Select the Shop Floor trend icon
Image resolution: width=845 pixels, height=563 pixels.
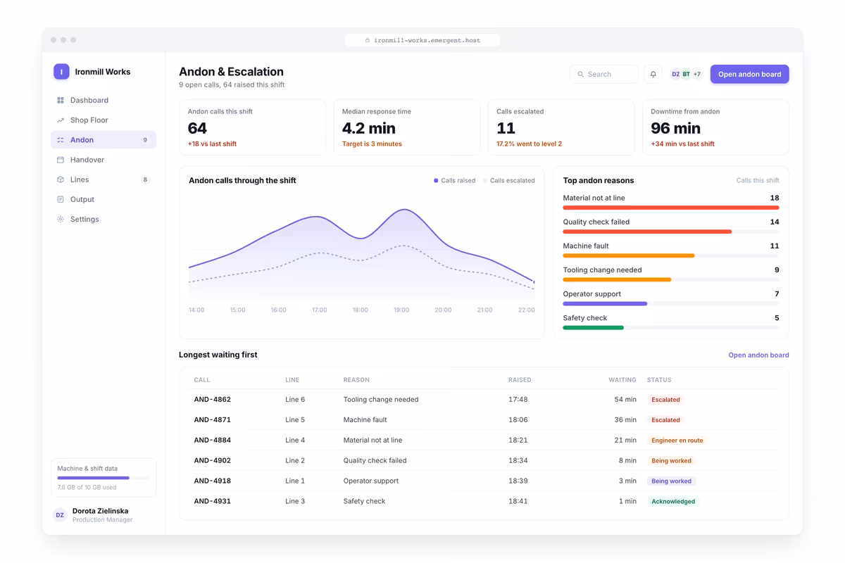[x=61, y=120]
